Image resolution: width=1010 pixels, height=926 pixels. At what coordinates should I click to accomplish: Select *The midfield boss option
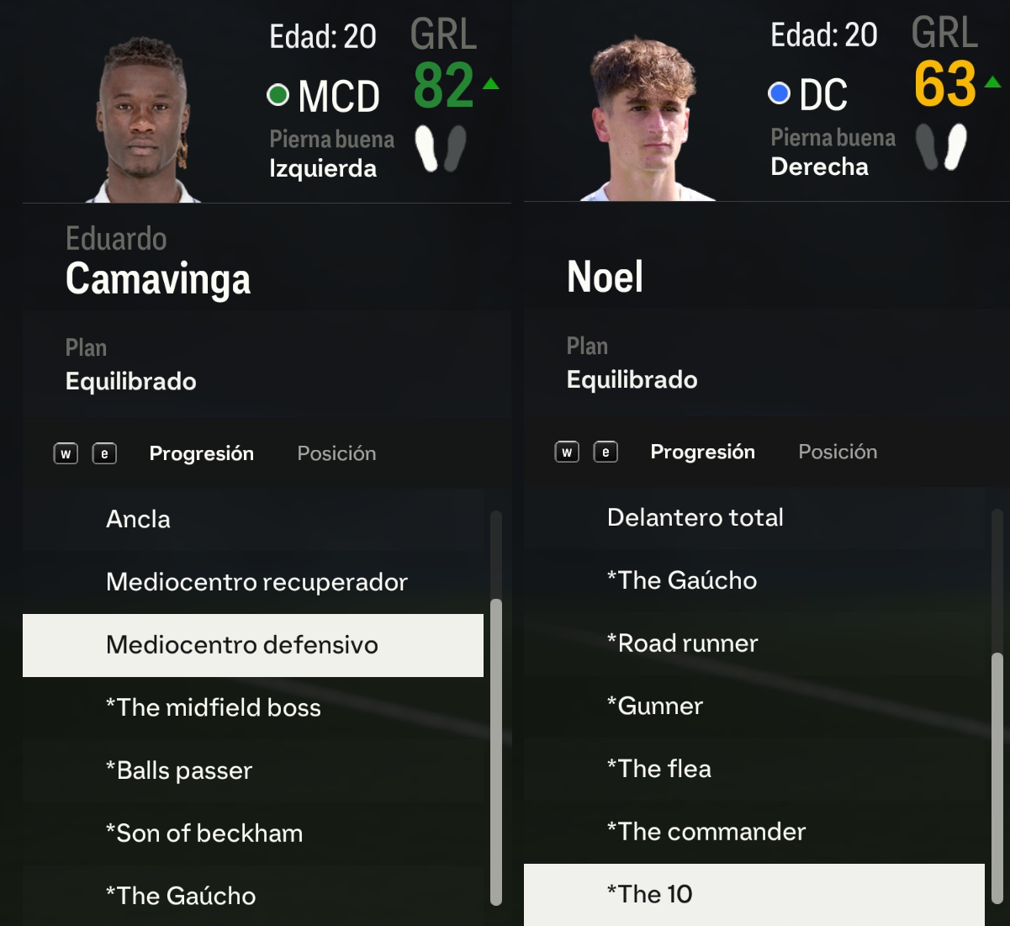click(x=214, y=707)
